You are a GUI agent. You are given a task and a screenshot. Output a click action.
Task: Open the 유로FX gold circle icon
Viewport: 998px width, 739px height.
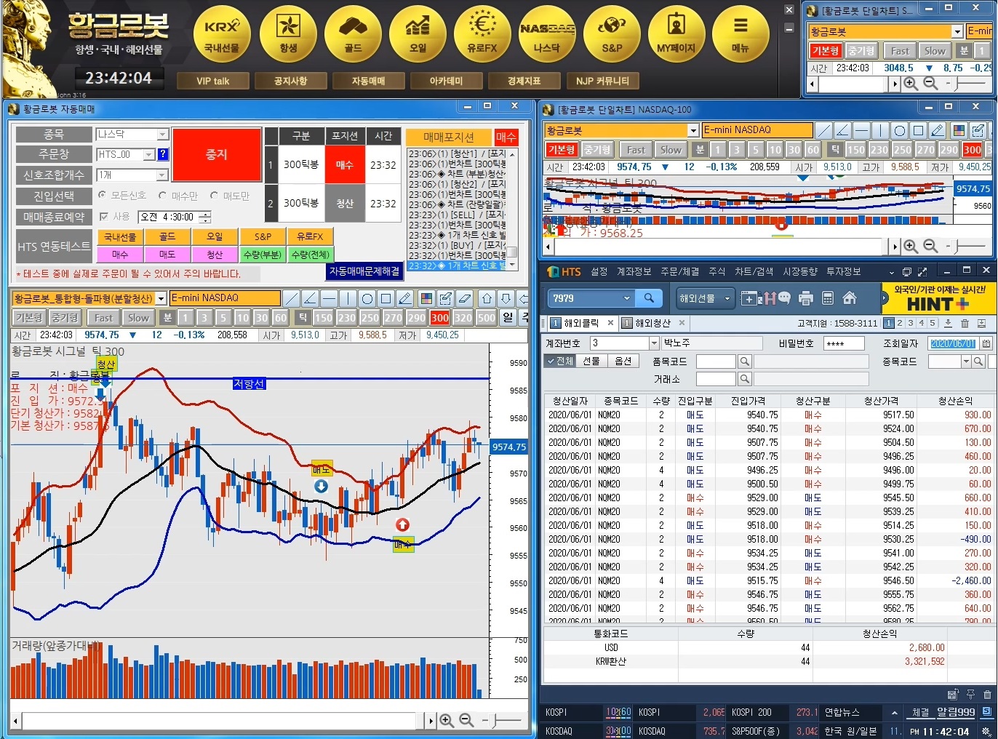tap(482, 34)
